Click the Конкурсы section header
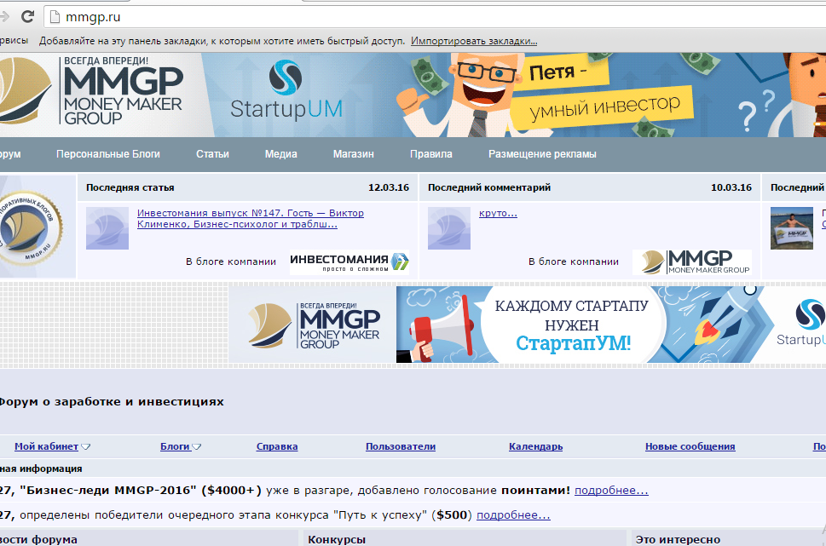The width and height of the screenshot is (826, 546). [x=337, y=540]
